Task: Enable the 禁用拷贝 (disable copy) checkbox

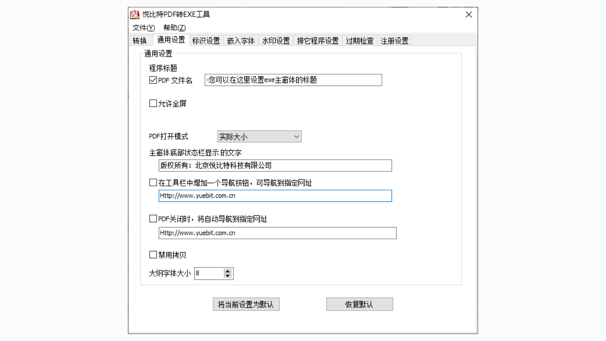Action: 153,255
